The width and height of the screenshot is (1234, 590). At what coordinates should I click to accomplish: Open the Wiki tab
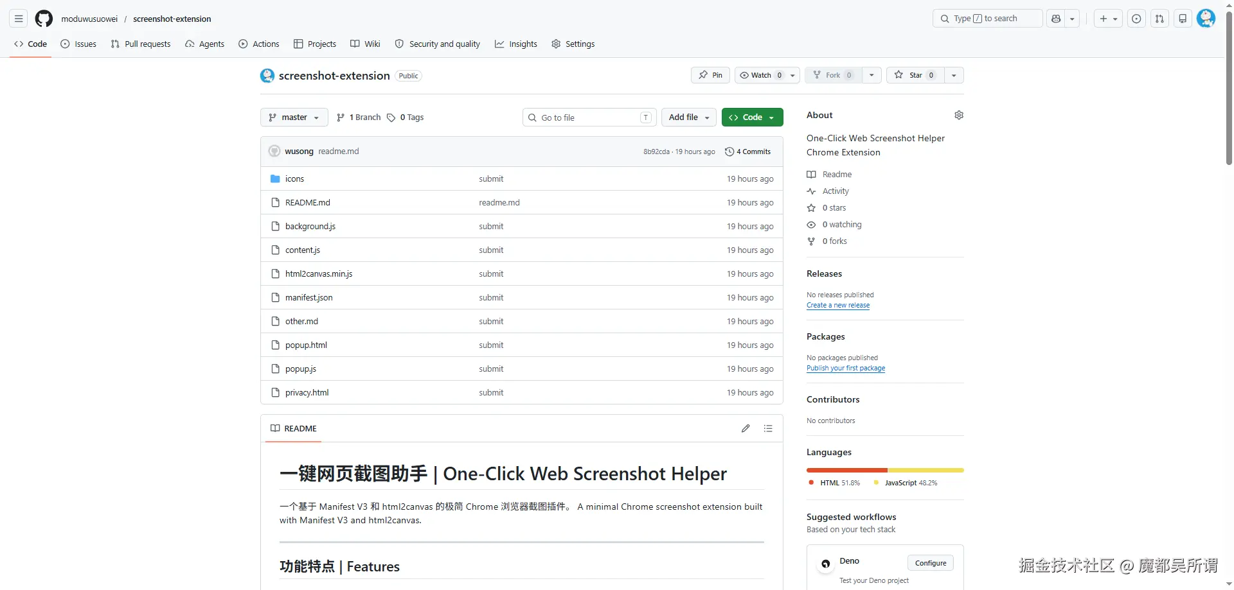click(x=365, y=44)
